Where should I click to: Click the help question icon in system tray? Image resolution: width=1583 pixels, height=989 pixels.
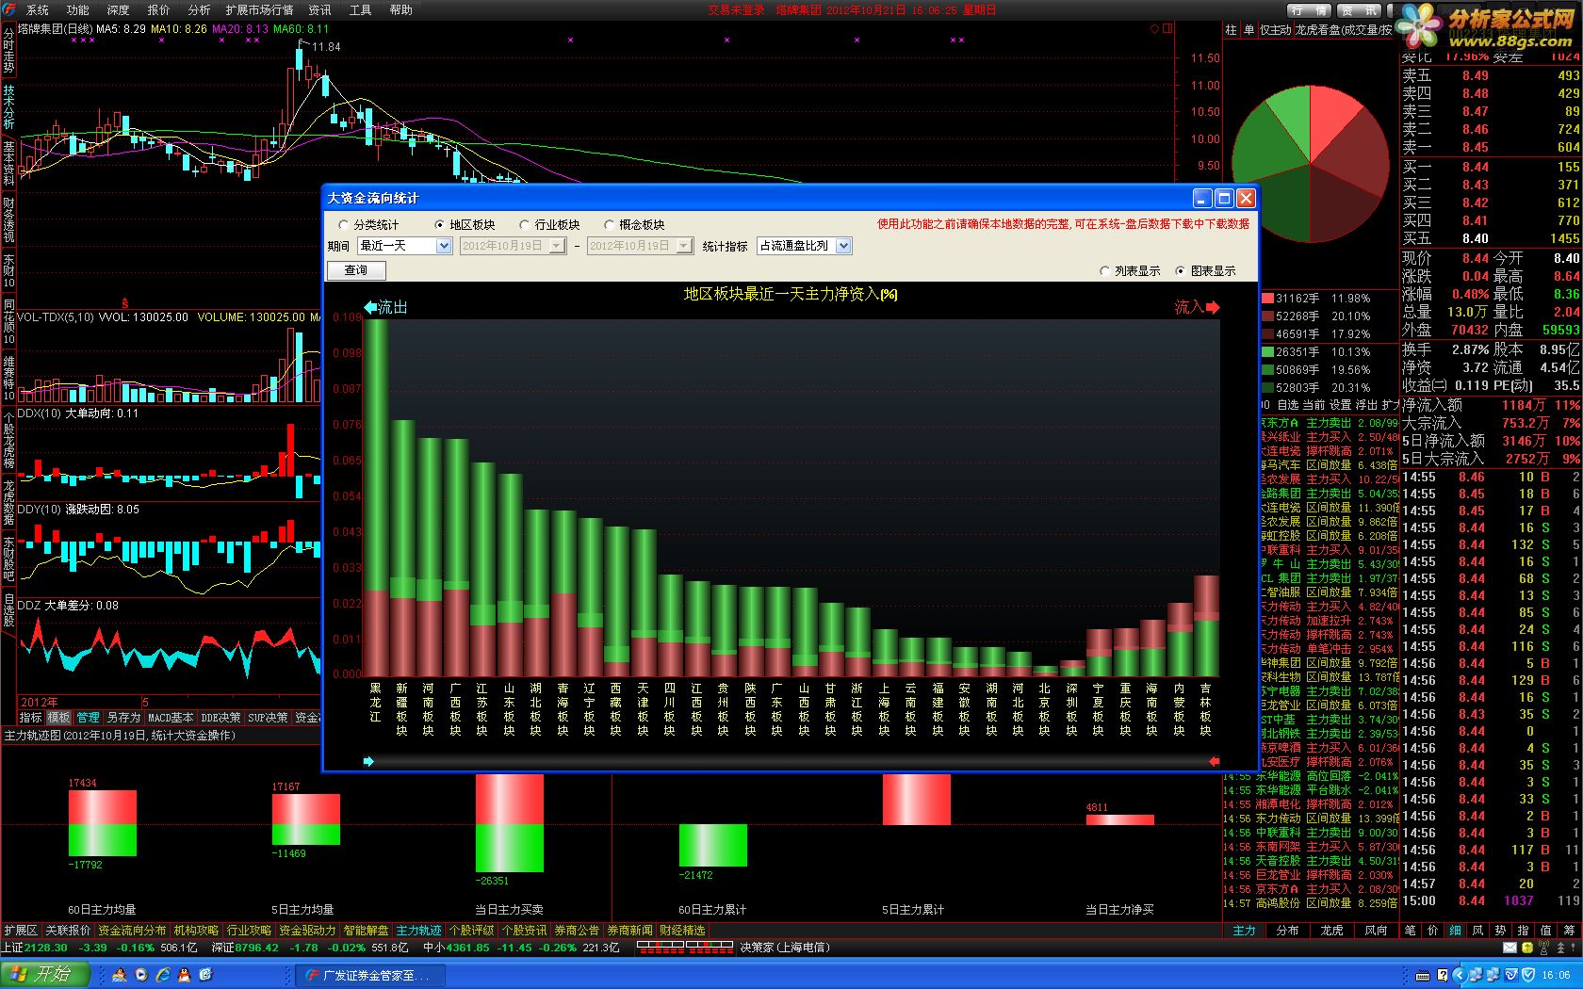click(1443, 975)
